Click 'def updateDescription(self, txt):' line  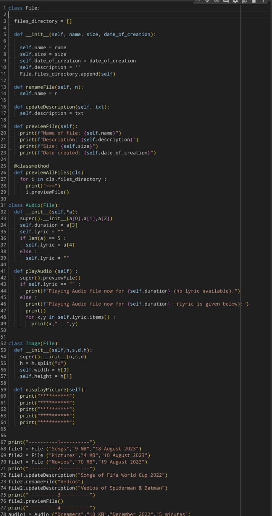62,107
